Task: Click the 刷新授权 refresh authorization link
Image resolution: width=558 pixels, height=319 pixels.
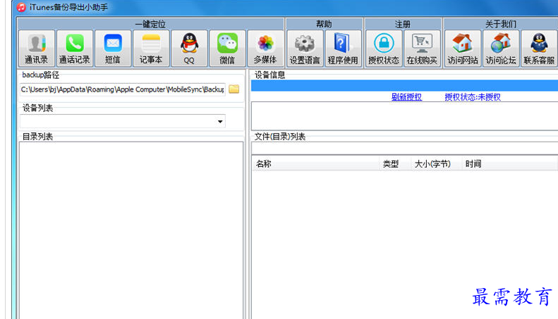Action: pos(406,97)
